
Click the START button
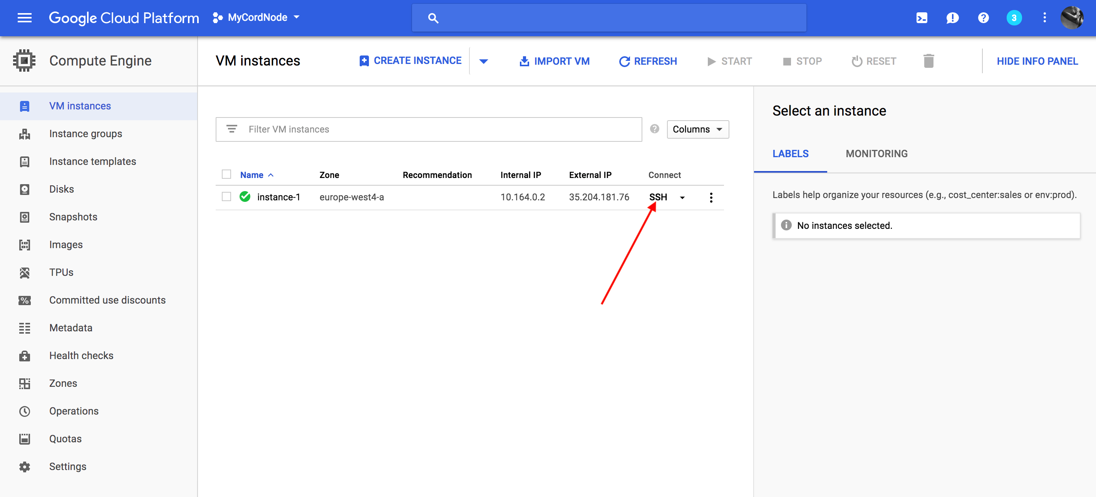pyautogui.click(x=729, y=61)
